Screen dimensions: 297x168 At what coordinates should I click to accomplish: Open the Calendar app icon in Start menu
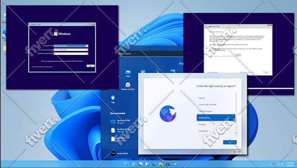click(143, 71)
